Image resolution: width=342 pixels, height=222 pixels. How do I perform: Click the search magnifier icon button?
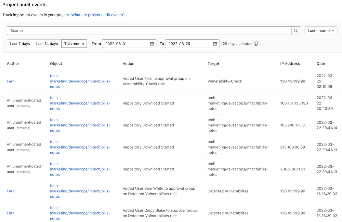[x=296, y=31]
